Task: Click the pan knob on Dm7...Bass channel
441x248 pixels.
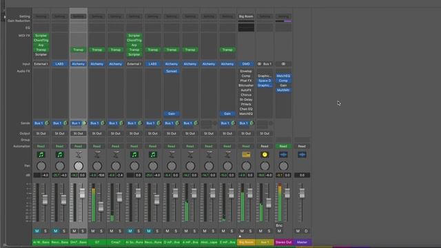Action: click(78, 166)
